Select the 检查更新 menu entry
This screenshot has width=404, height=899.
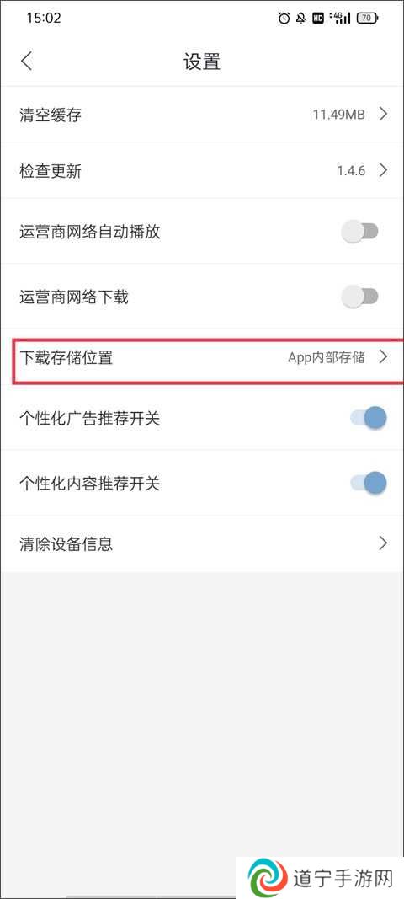(202, 171)
